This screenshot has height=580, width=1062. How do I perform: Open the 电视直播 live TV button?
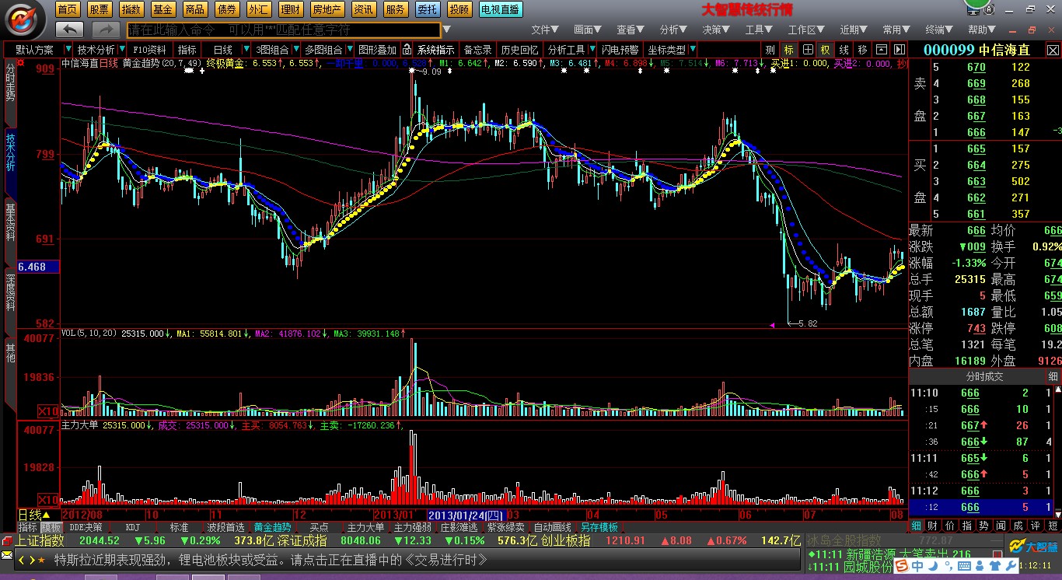[501, 9]
